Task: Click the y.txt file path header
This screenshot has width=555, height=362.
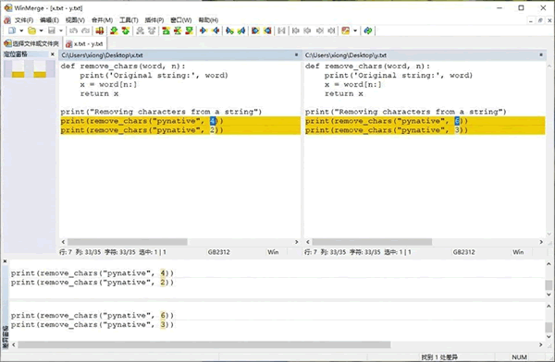Action: 346,55
